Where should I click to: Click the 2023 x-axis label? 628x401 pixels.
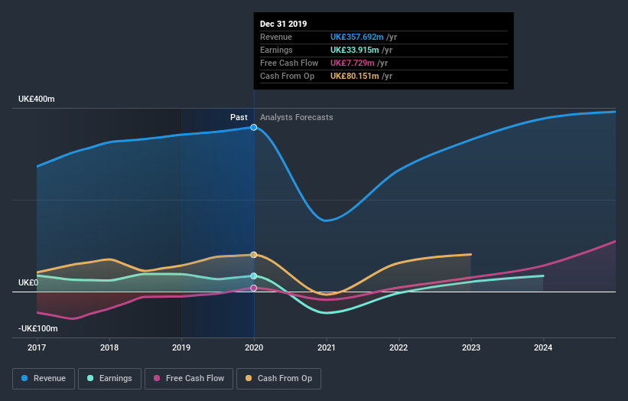tap(471, 347)
